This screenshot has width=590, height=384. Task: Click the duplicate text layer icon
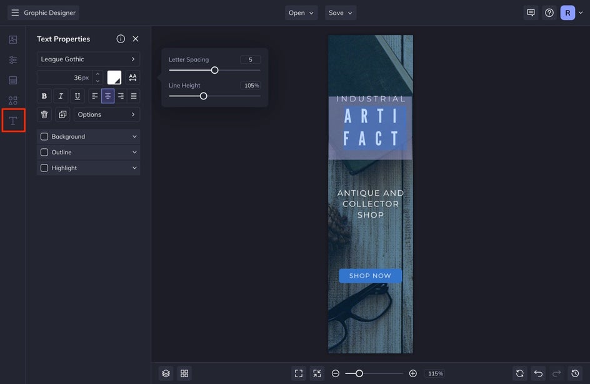[x=62, y=114]
